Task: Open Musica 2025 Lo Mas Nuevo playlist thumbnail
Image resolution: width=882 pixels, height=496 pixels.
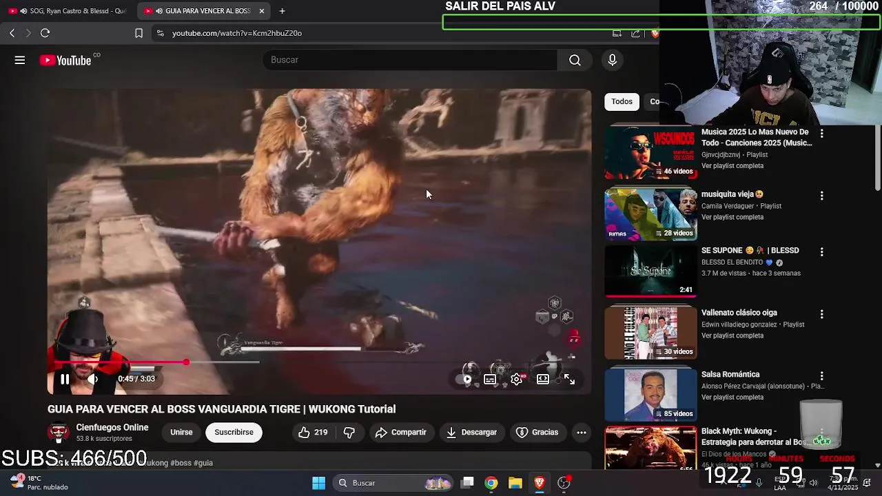Action: pyautogui.click(x=650, y=152)
